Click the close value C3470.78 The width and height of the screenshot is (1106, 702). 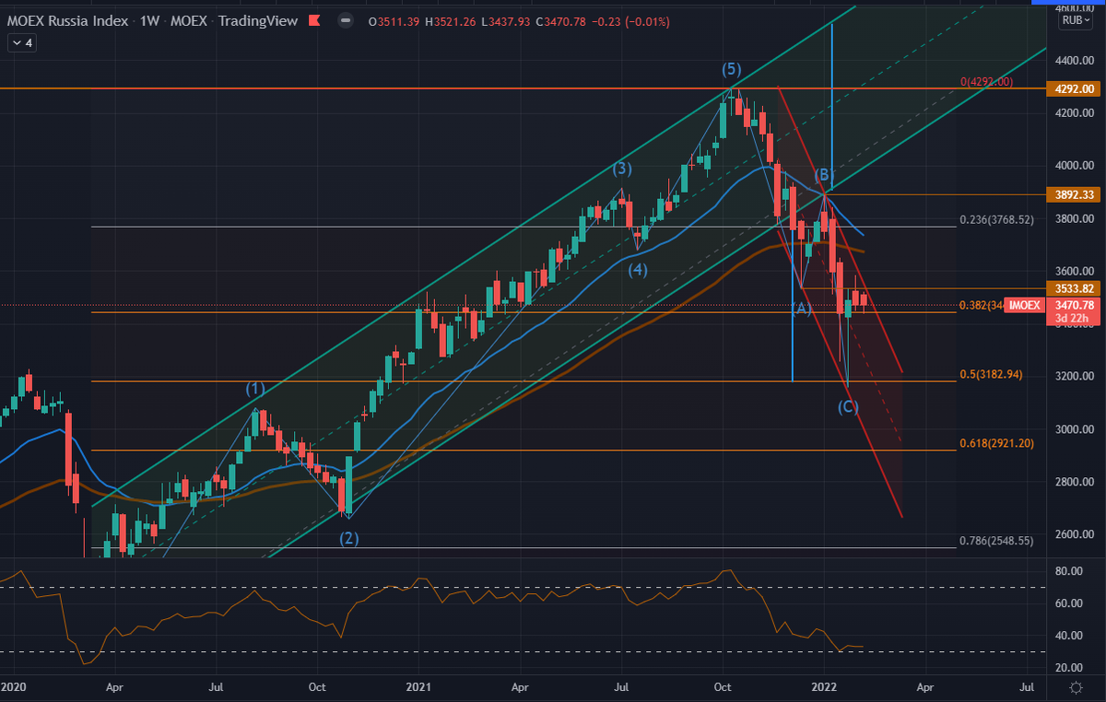point(559,20)
